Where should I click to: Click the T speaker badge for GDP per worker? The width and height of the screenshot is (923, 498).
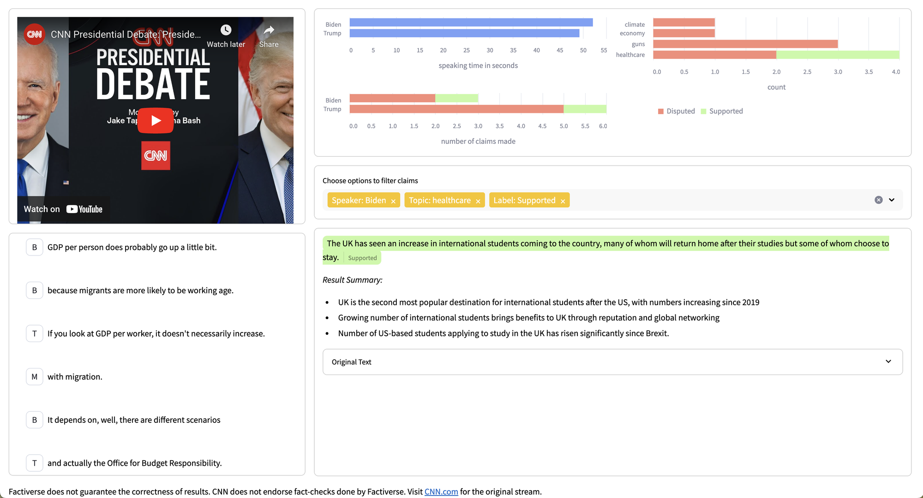pos(34,333)
